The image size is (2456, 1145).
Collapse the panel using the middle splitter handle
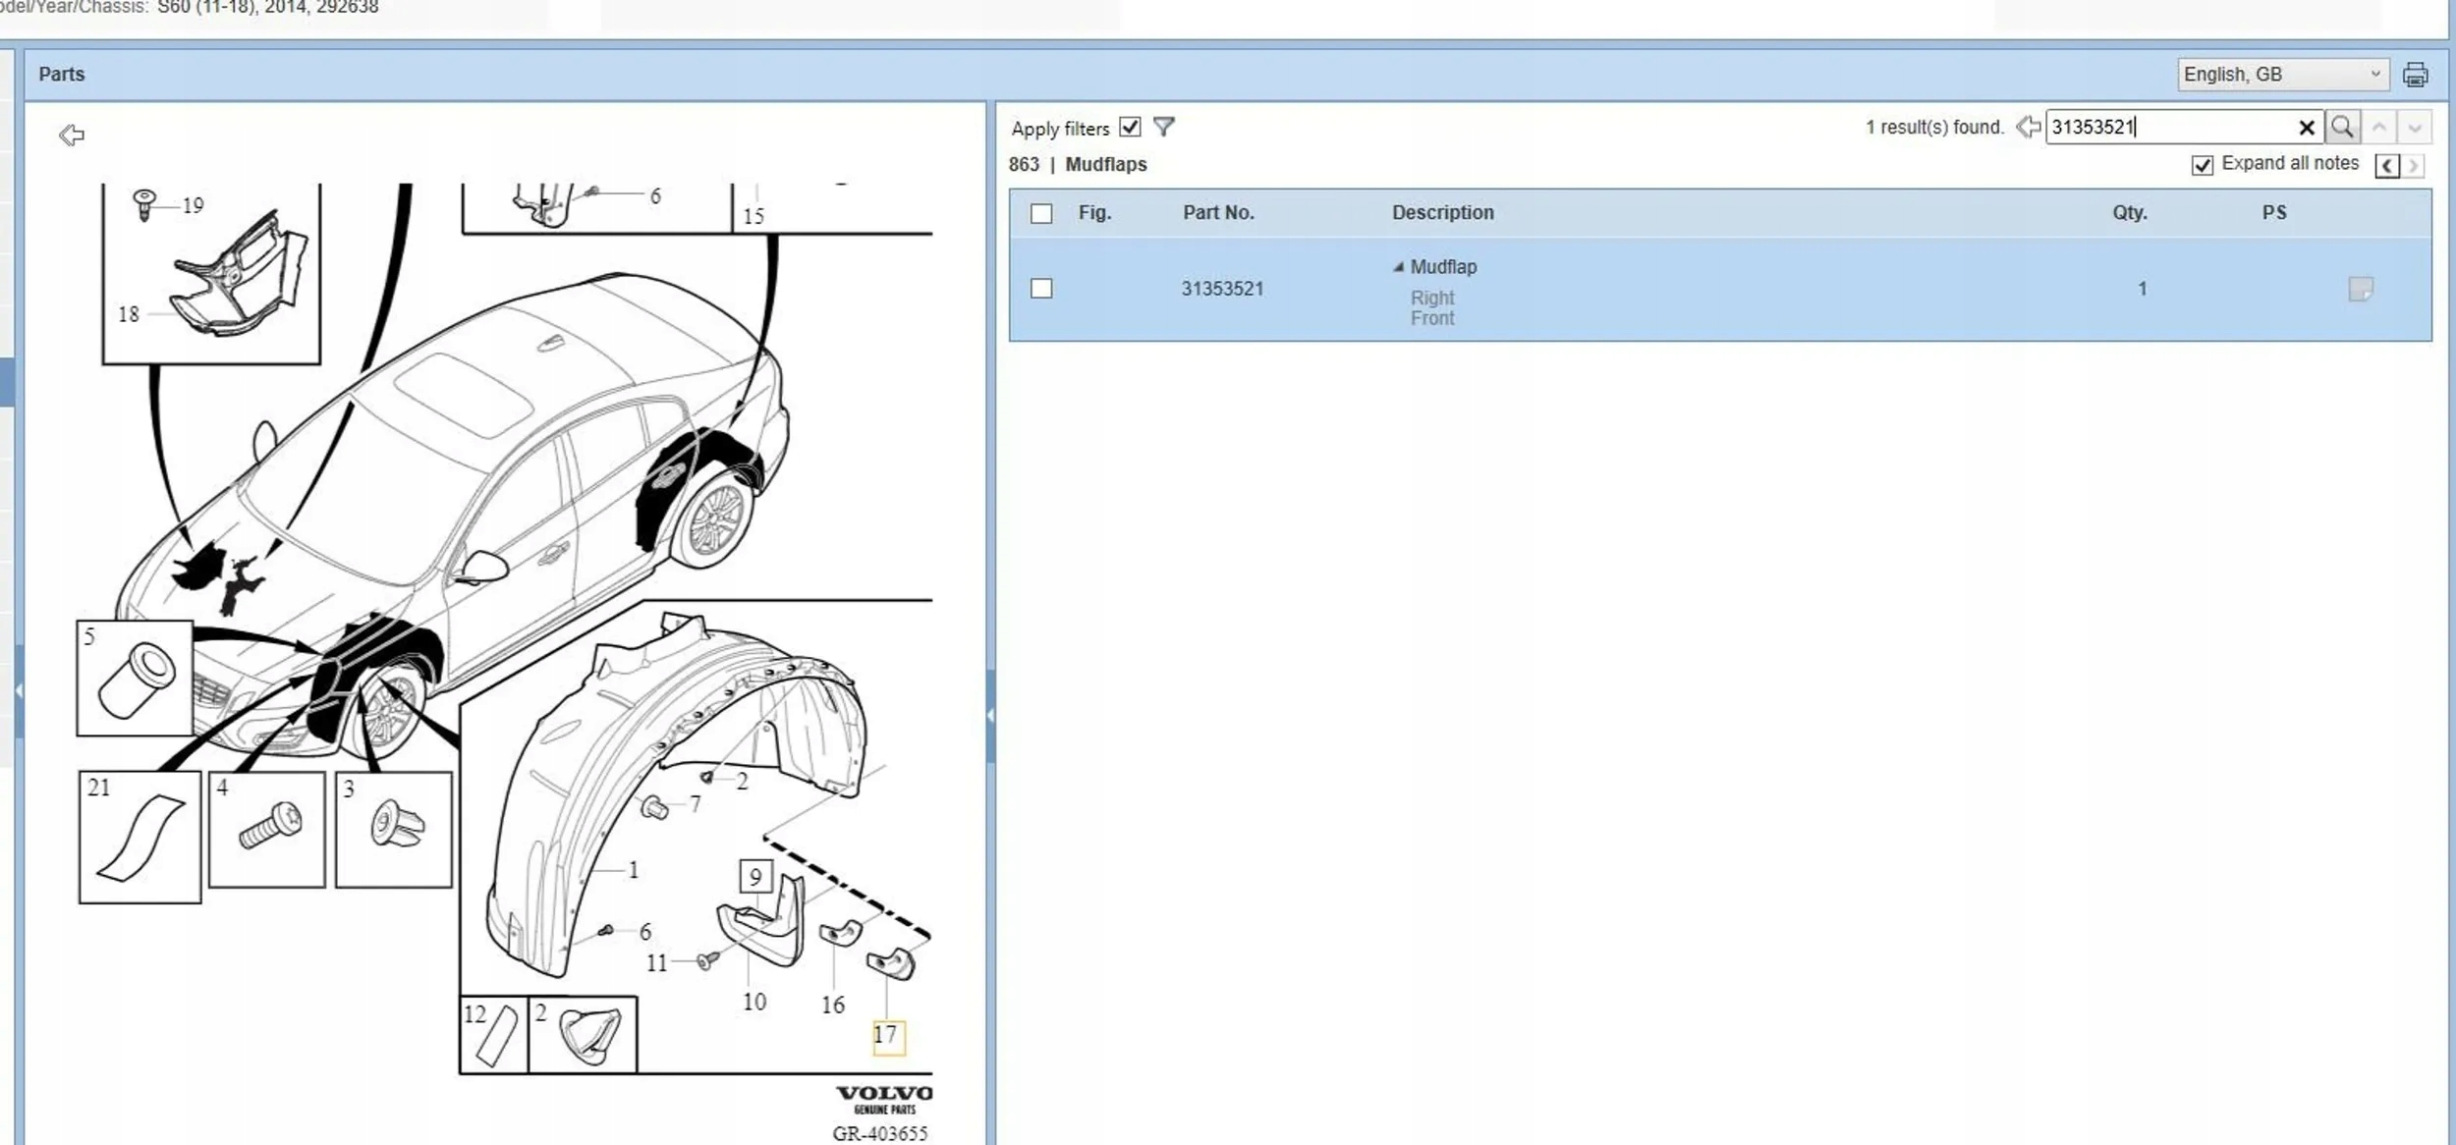(x=990, y=715)
